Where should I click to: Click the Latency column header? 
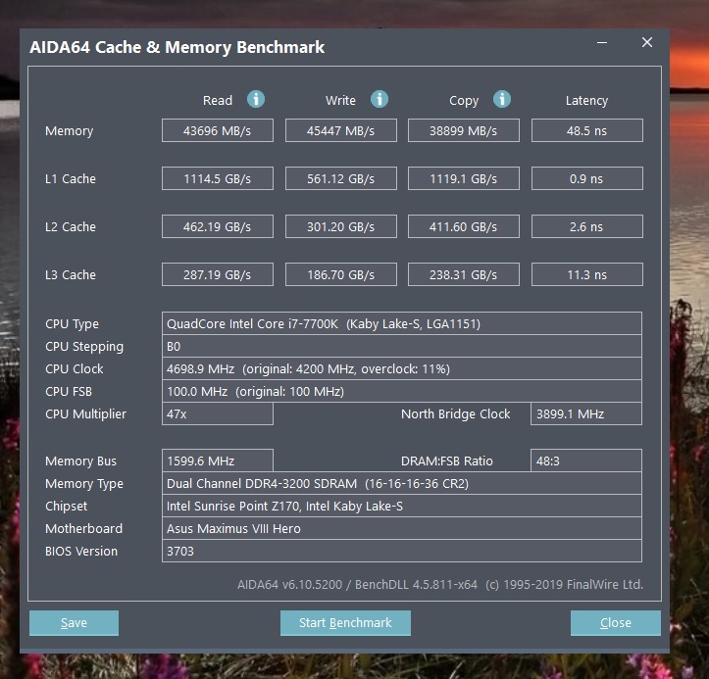586,101
